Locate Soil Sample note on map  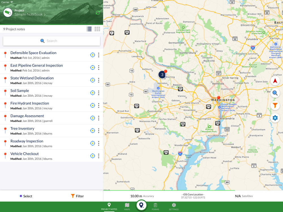pos(93,93)
